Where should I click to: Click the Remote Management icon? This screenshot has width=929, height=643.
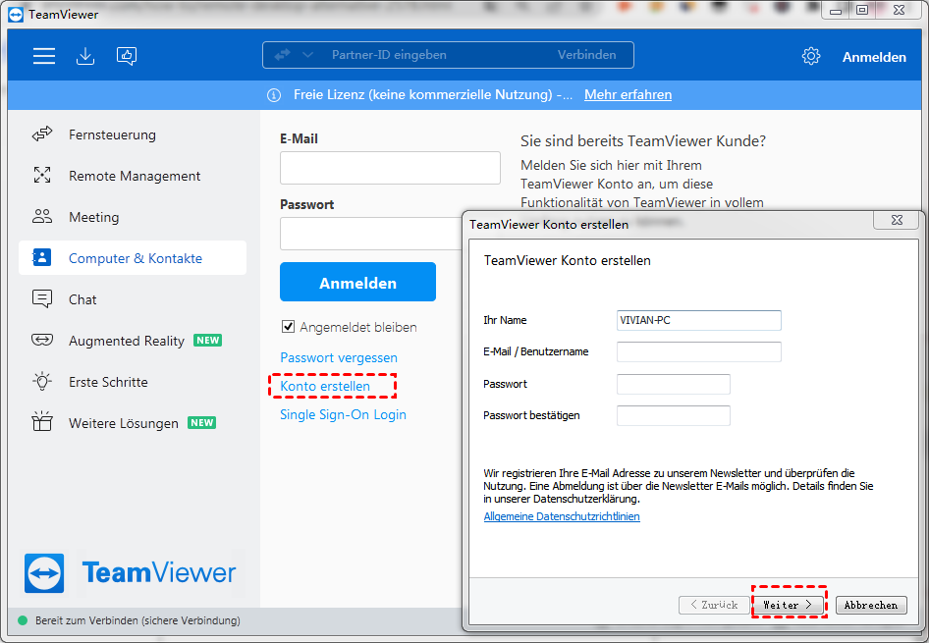[42, 176]
